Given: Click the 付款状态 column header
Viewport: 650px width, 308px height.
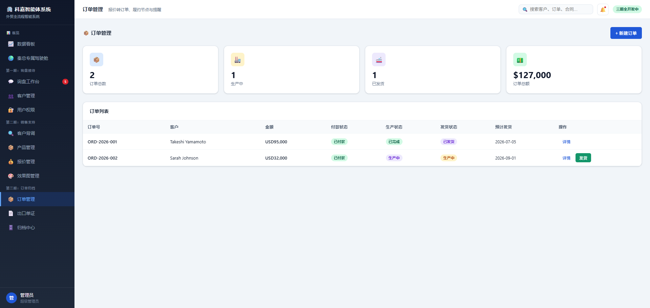Looking at the screenshot, I should (x=339, y=127).
